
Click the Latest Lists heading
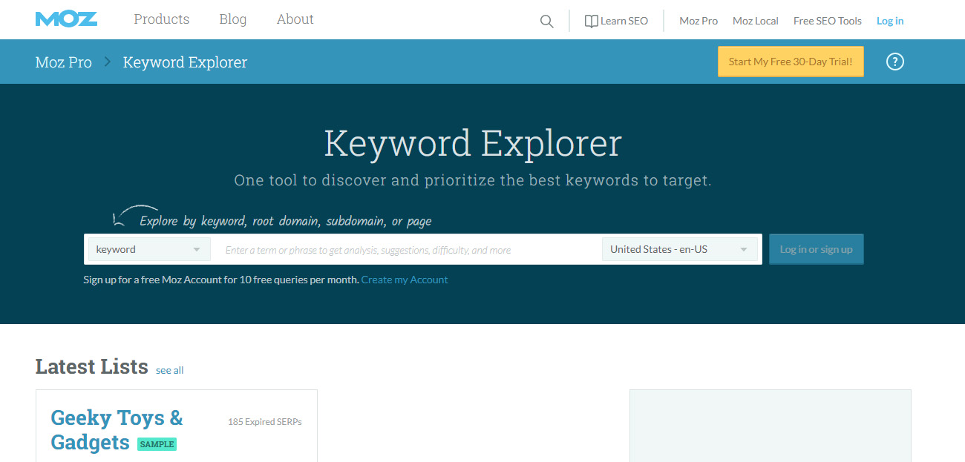pos(92,366)
